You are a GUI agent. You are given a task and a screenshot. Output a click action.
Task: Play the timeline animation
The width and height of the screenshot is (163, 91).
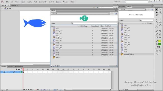[x=29, y=90]
